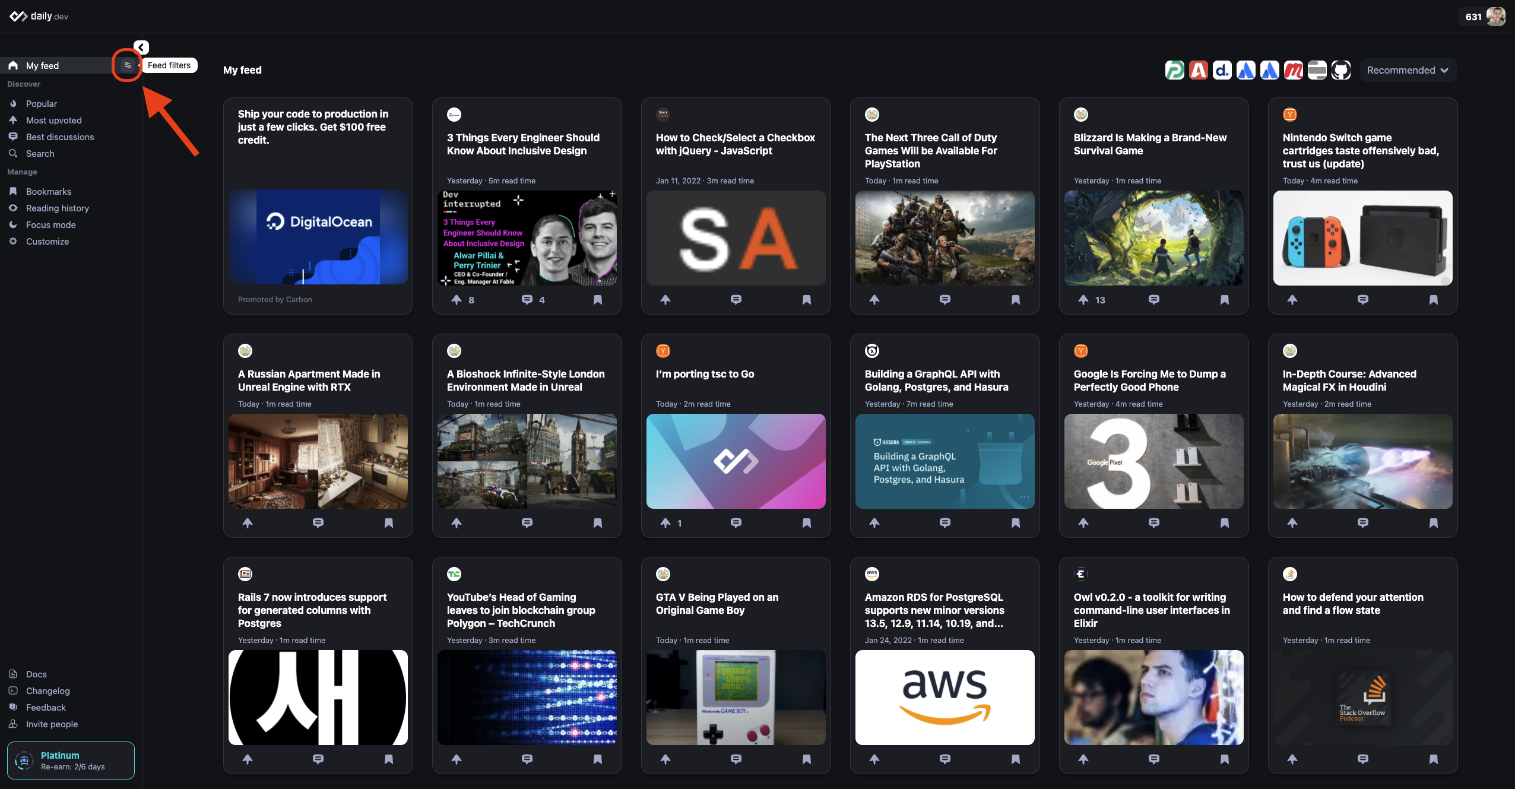Bookmark the Bioshock London Environment post
Viewport: 1515px width, 789px height.
click(x=598, y=523)
